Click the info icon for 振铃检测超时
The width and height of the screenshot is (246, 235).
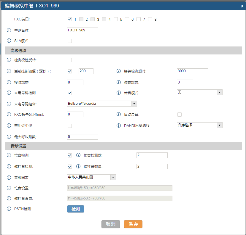click(x=119, y=71)
